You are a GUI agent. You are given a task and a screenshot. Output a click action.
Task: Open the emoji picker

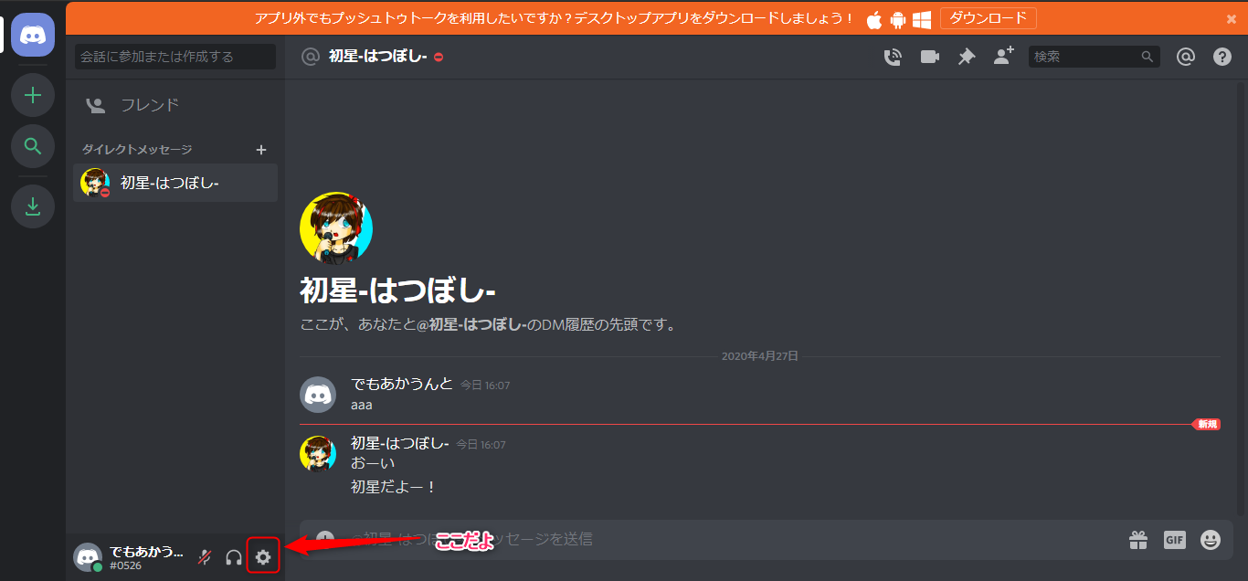(x=1211, y=540)
